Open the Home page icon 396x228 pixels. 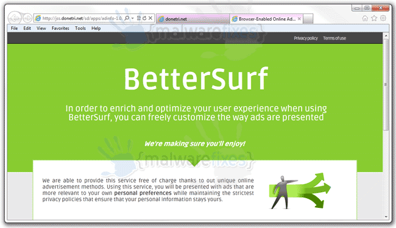coord(365,18)
